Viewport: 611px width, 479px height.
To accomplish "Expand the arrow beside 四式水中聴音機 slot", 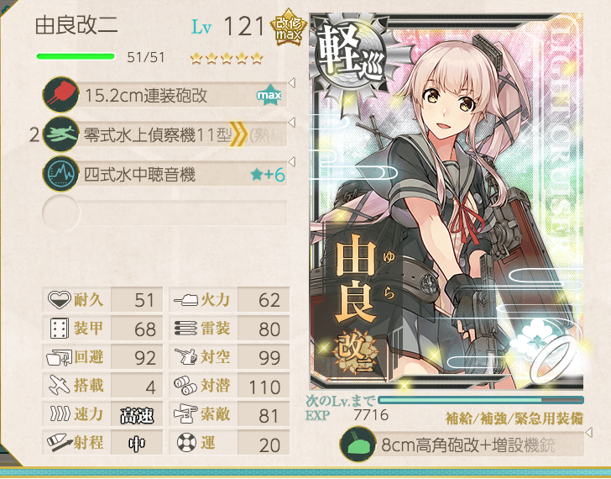I will tap(291, 161).
